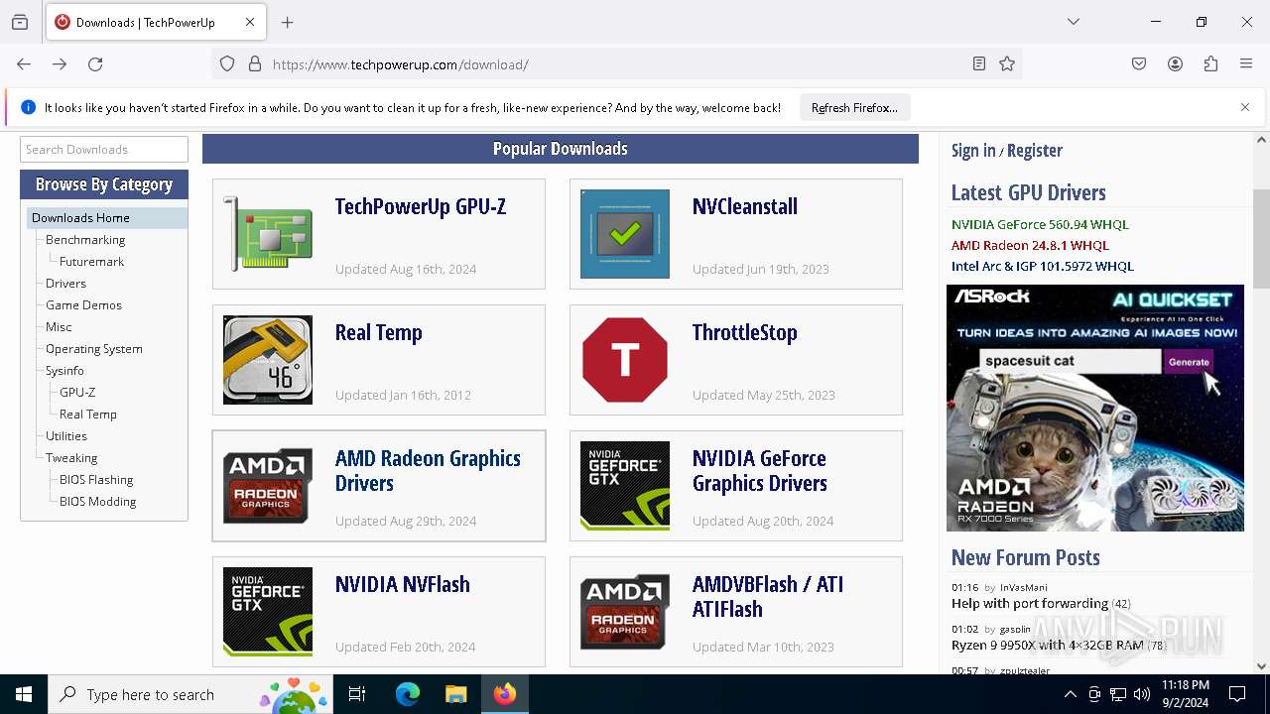Open the ThrottleStop title link

[745, 333]
